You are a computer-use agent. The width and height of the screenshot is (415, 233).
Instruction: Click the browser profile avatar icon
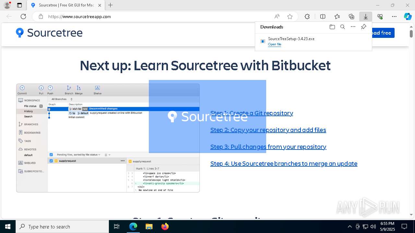(7, 5)
